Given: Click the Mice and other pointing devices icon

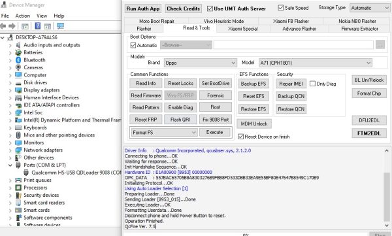Looking at the screenshot, I should coord(18,135).
